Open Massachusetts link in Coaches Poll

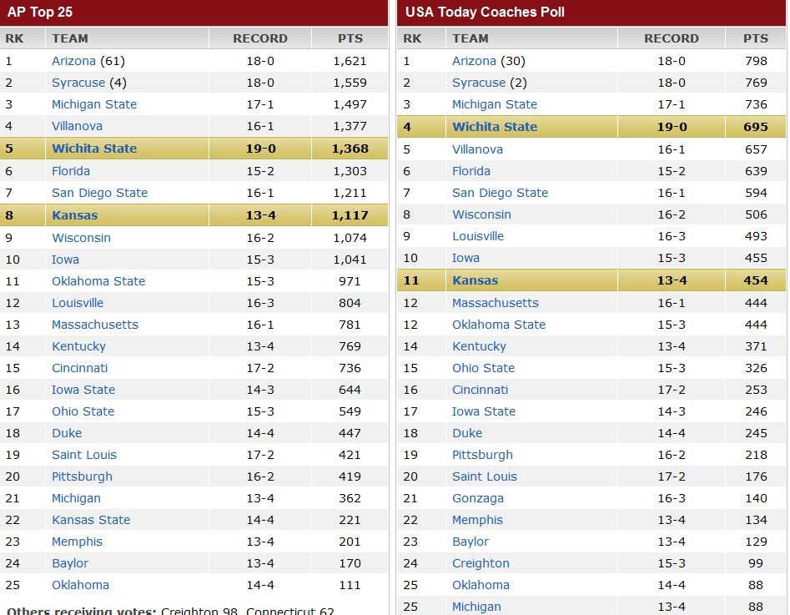[496, 303]
